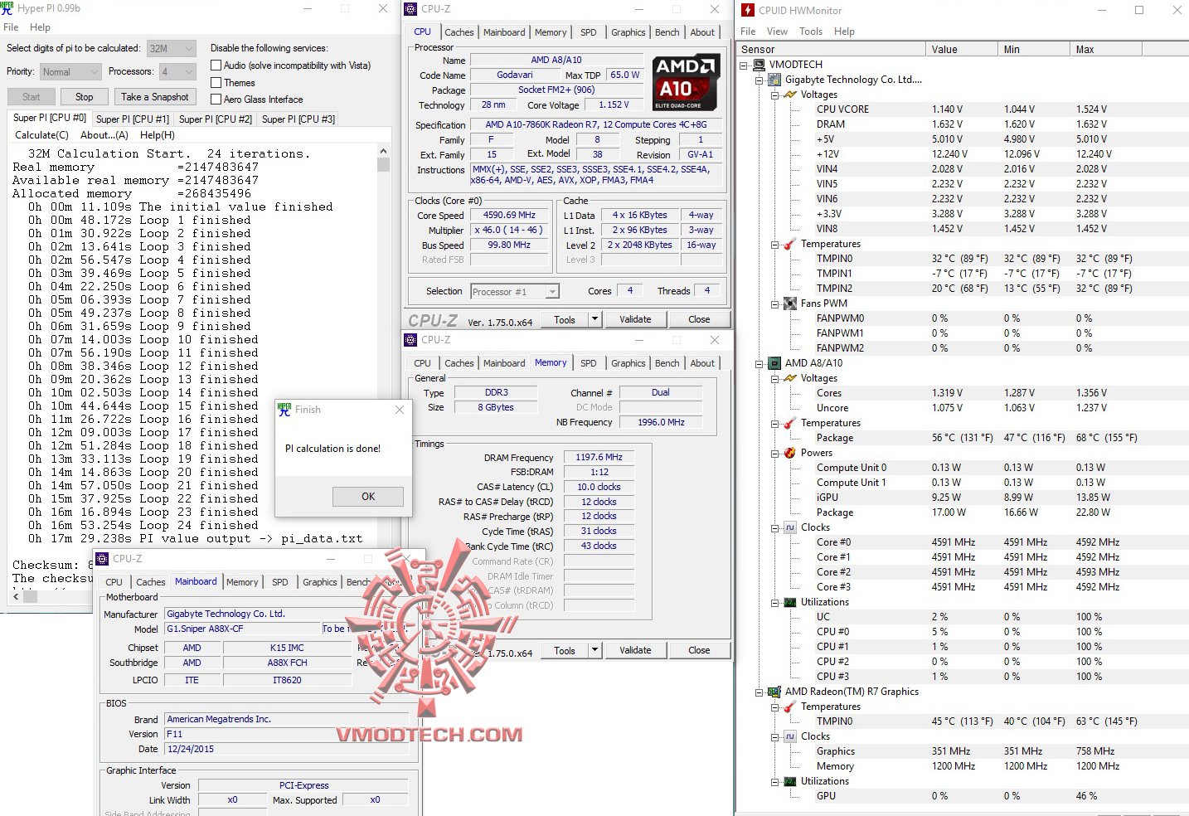Click the G1.Sniper A88X-CF model field
Screen dimensions: 1189x816
242,629
